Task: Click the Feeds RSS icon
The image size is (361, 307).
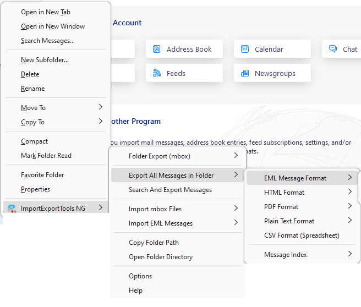Action: (156, 73)
